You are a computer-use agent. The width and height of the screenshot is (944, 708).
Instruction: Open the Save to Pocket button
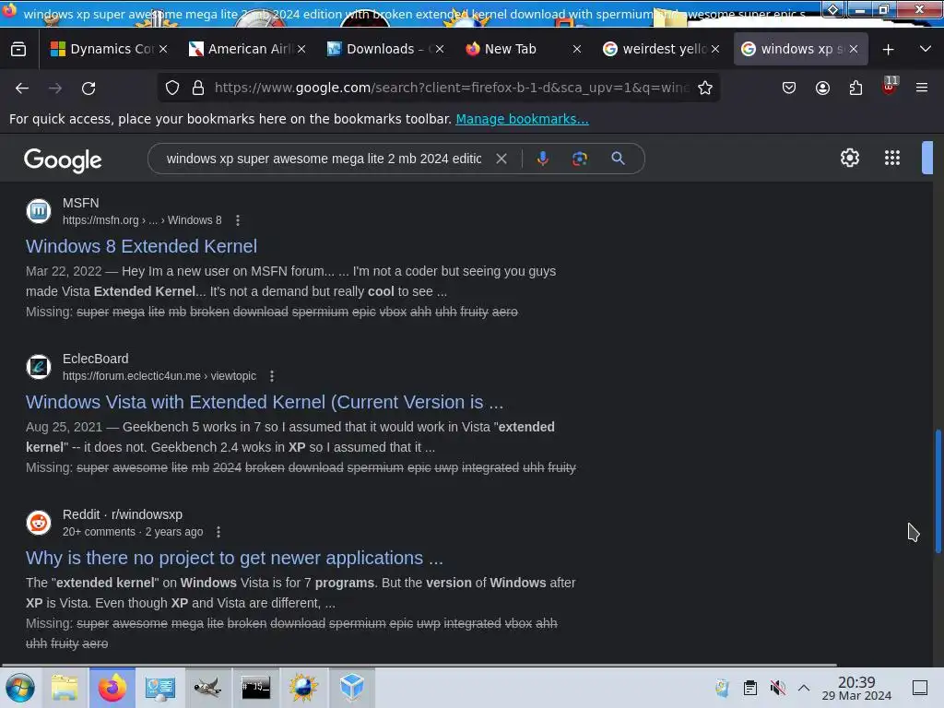[x=789, y=88]
